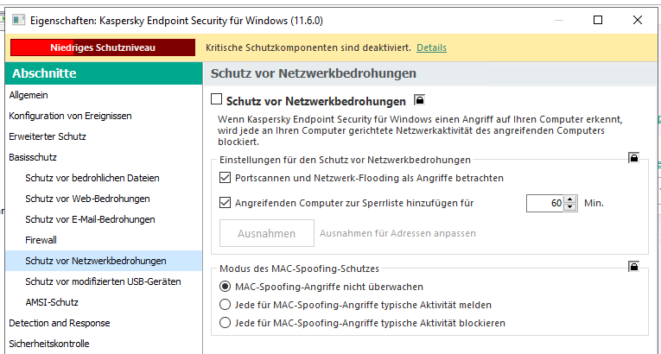Uncheck Portscannen und Netzwerk-Flooding option
661x354 pixels.
click(226, 178)
